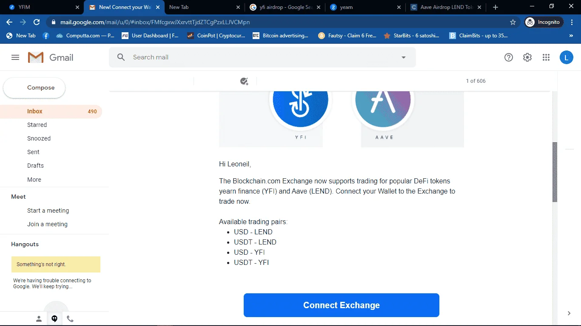
Task: Open the Incognito profile indicator
Action: [x=544, y=22]
